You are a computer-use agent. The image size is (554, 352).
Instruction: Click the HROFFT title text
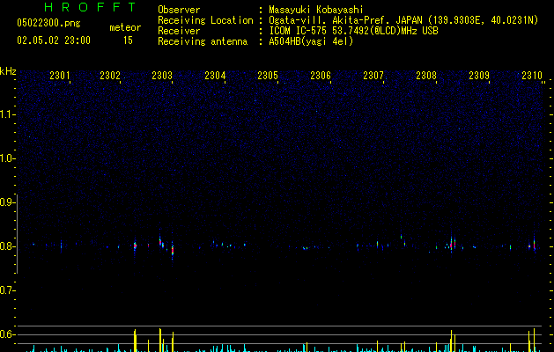click(x=91, y=7)
